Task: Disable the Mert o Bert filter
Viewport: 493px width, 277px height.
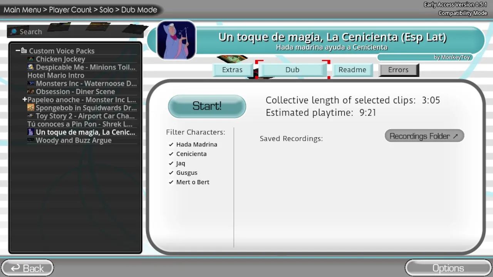Action: (171, 182)
